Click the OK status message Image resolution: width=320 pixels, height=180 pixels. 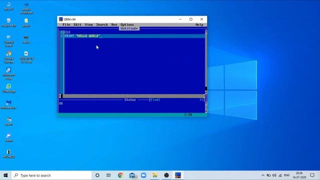coord(61,103)
